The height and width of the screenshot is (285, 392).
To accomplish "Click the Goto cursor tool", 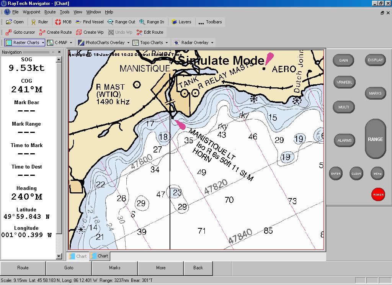I will point(20,33).
